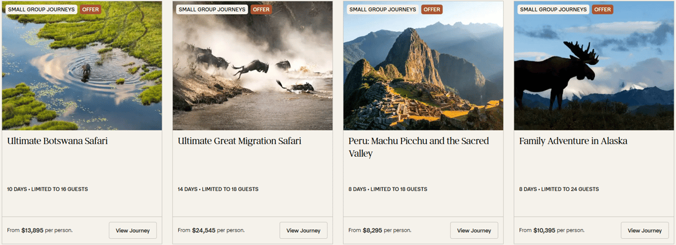
Task: Click the Offer badge on Peru card
Action: (432, 10)
